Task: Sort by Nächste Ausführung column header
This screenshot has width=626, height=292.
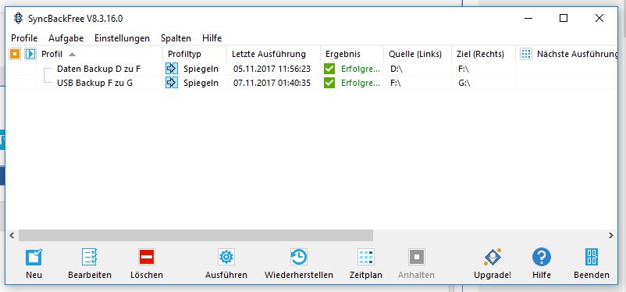Action: pos(578,54)
